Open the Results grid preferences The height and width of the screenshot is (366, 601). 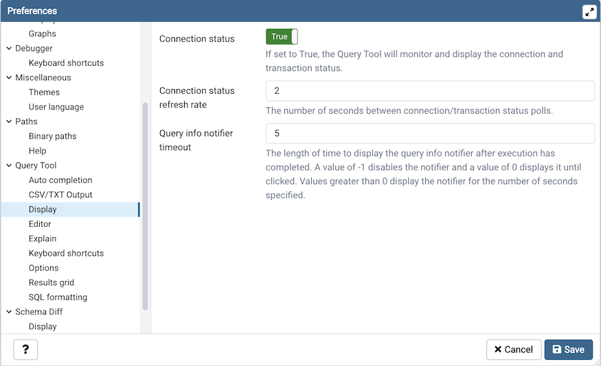(x=52, y=282)
